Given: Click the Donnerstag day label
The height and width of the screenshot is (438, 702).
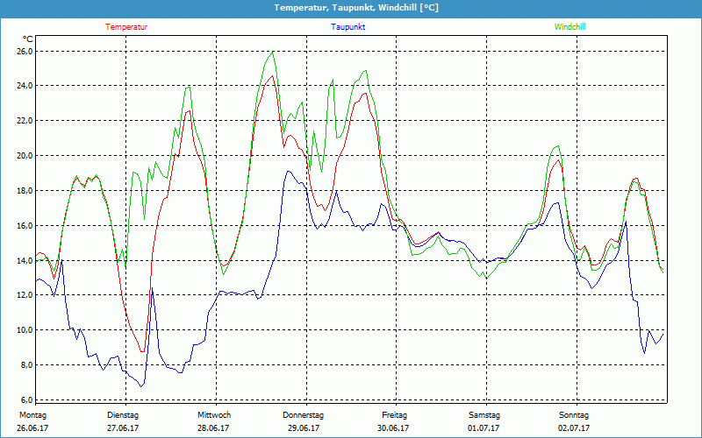Looking at the screenshot, I should [x=303, y=415].
